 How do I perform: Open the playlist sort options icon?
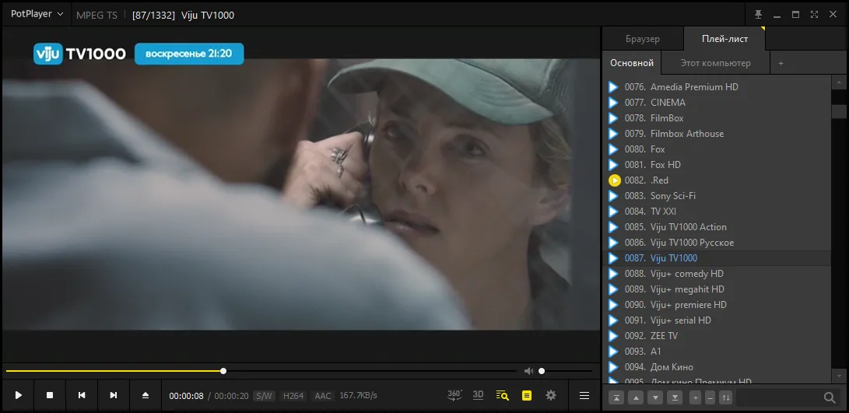point(726,398)
